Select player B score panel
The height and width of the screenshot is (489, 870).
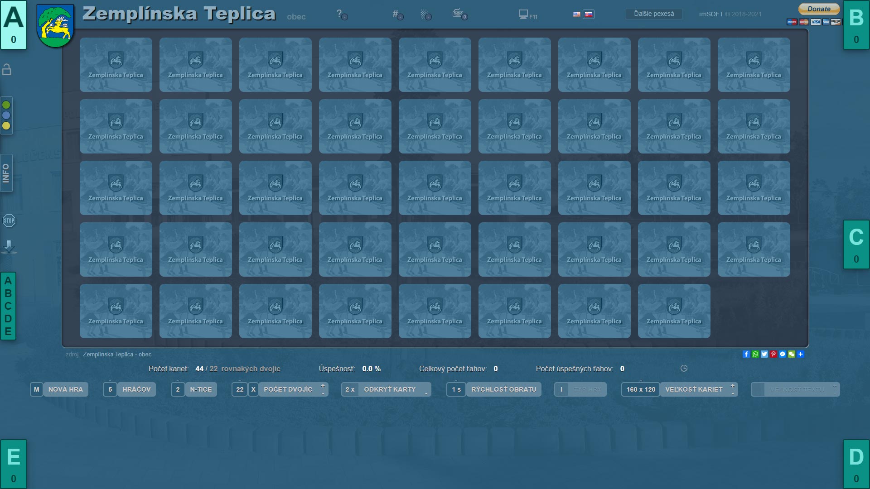pyautogui.click(x=856, y=24)
